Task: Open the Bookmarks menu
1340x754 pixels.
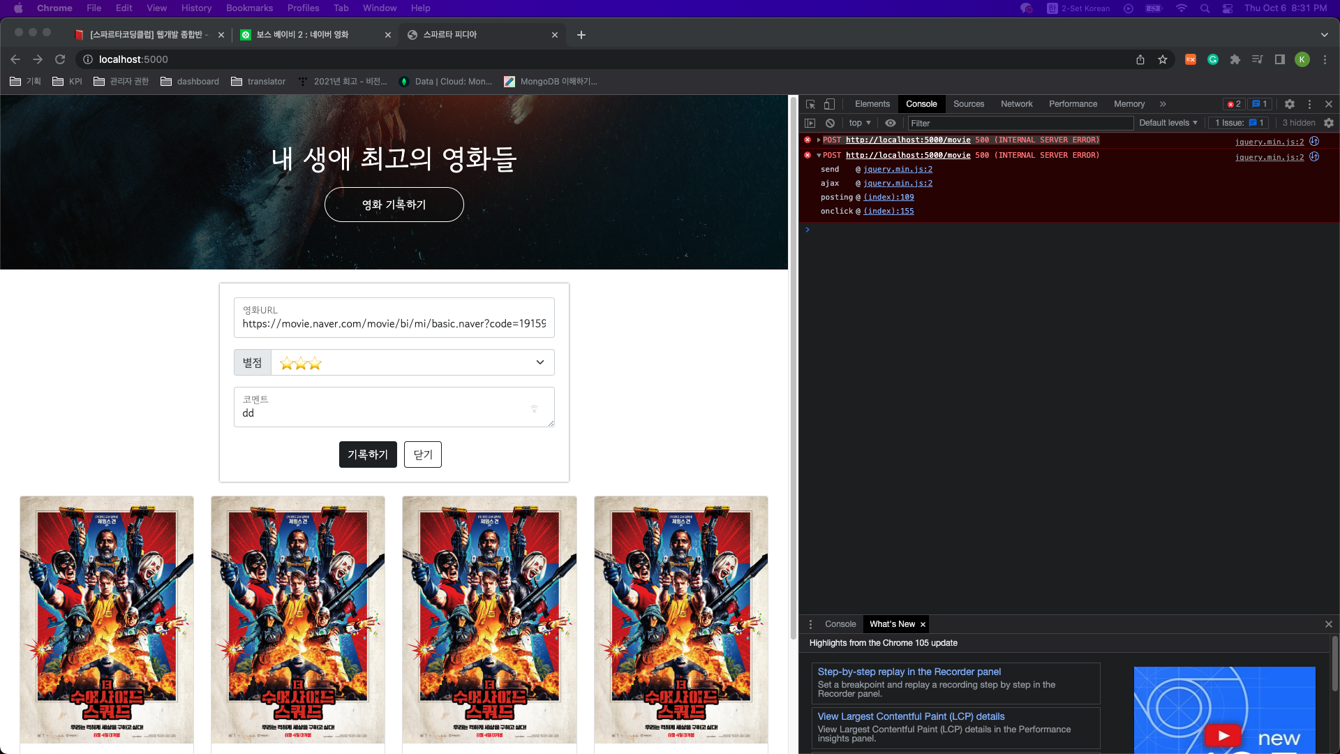Action: (249, 8)
